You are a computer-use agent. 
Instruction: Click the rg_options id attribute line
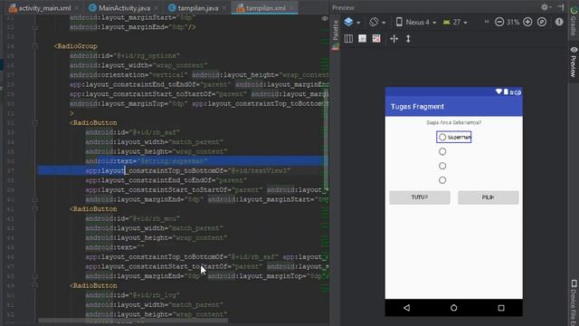coord(125,56)
